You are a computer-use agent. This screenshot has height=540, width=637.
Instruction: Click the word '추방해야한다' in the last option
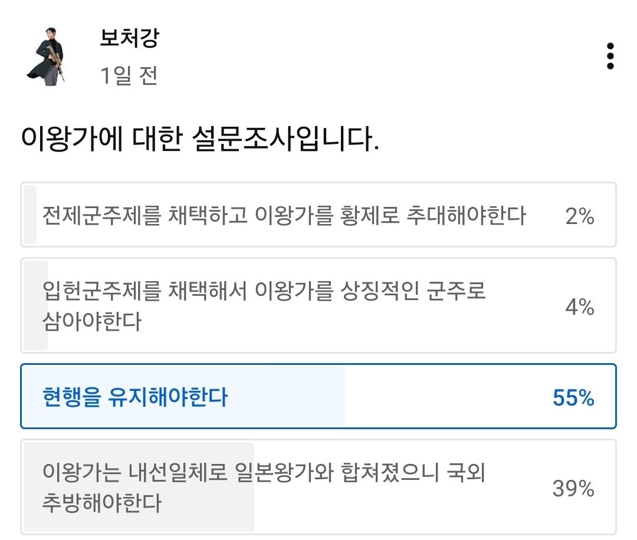101,504
